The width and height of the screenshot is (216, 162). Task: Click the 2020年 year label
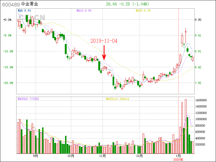pos(178,159)
